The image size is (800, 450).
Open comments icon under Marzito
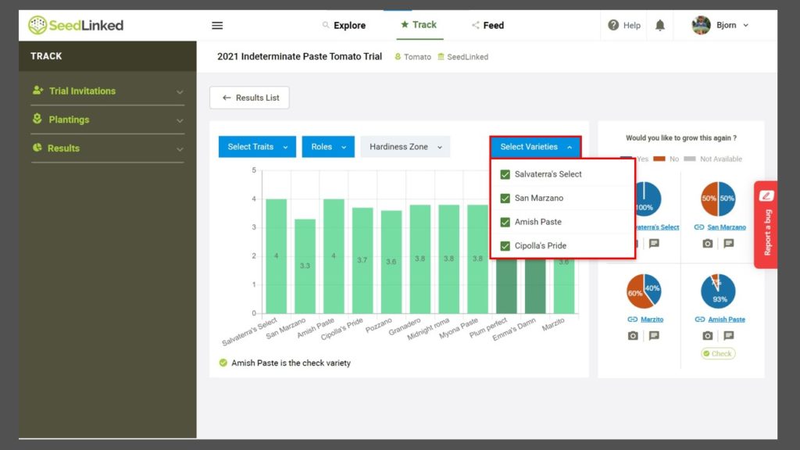coord(654,335)
